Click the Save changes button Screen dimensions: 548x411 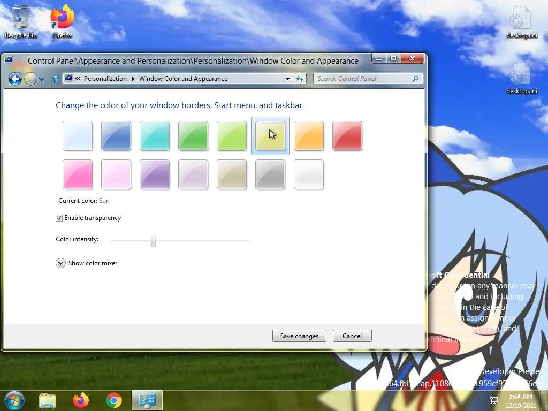click(299, 336)
